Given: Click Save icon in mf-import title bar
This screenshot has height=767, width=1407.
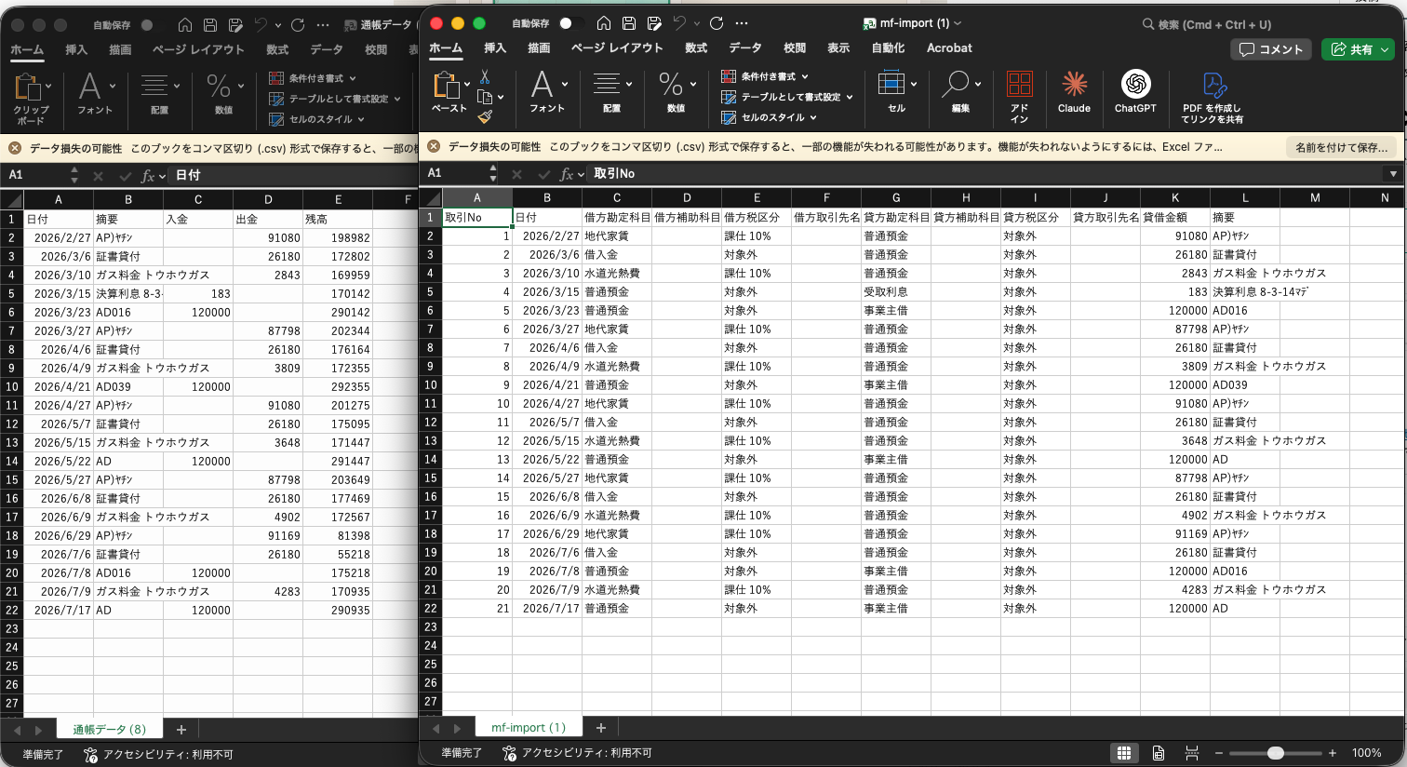Looking at the screenshot, I should 629,23.
